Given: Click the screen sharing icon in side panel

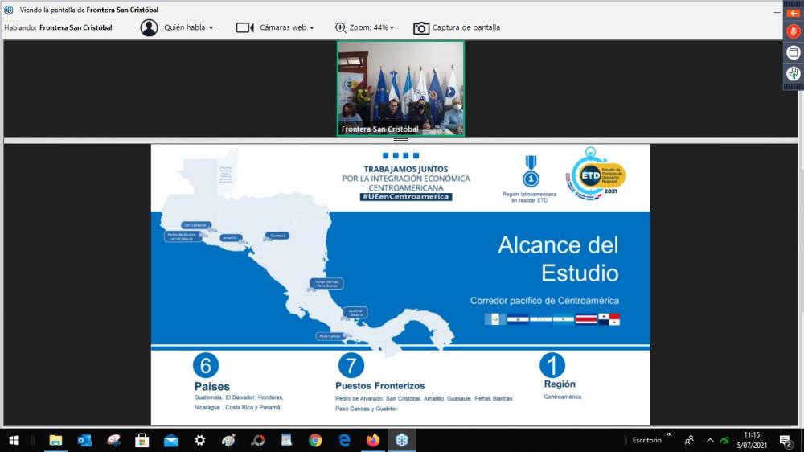Looking at the screenshot, I should click(x=793, y=52).
